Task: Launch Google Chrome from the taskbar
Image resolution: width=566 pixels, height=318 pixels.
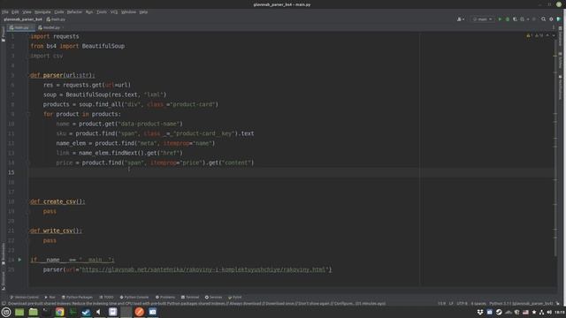Action: coord(59,312)
